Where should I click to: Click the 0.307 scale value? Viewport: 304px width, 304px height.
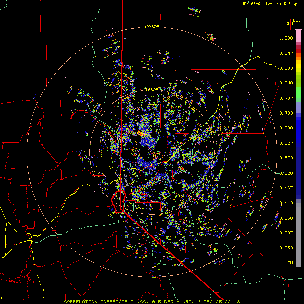tap(286, 233)
